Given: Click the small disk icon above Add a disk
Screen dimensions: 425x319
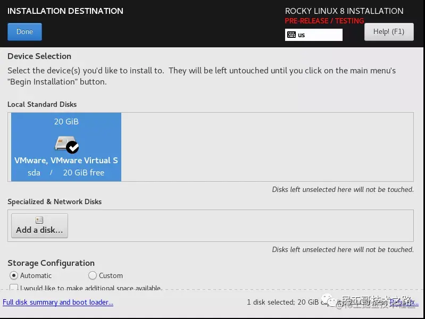Looking at the screenshot, I should coord(39,220).
